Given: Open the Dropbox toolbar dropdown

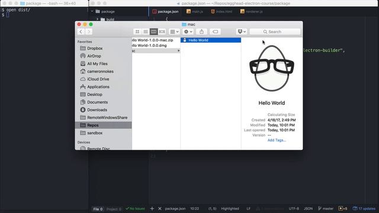Looking at the screenshot, I should pyautogui.click(x=242, y=31).
